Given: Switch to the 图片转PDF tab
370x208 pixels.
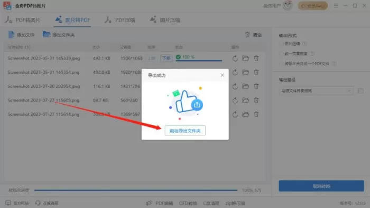Looking at the screenshot, I should (73, 20).
